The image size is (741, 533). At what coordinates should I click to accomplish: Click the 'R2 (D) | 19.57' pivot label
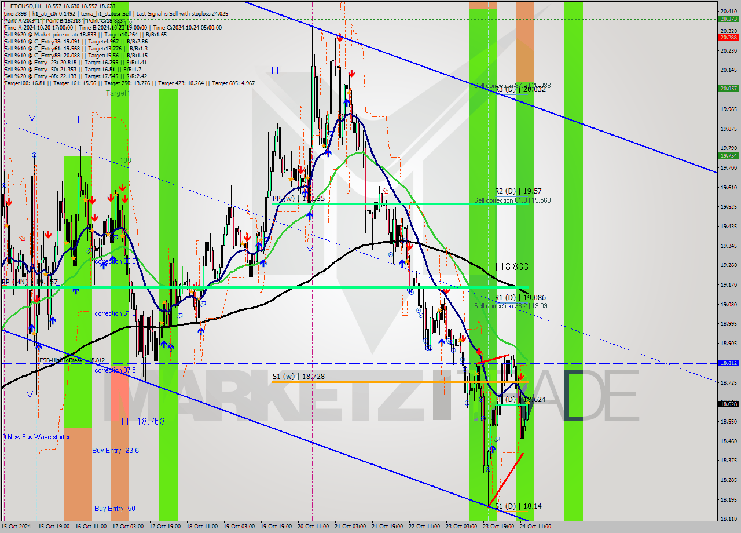(518, 191)
